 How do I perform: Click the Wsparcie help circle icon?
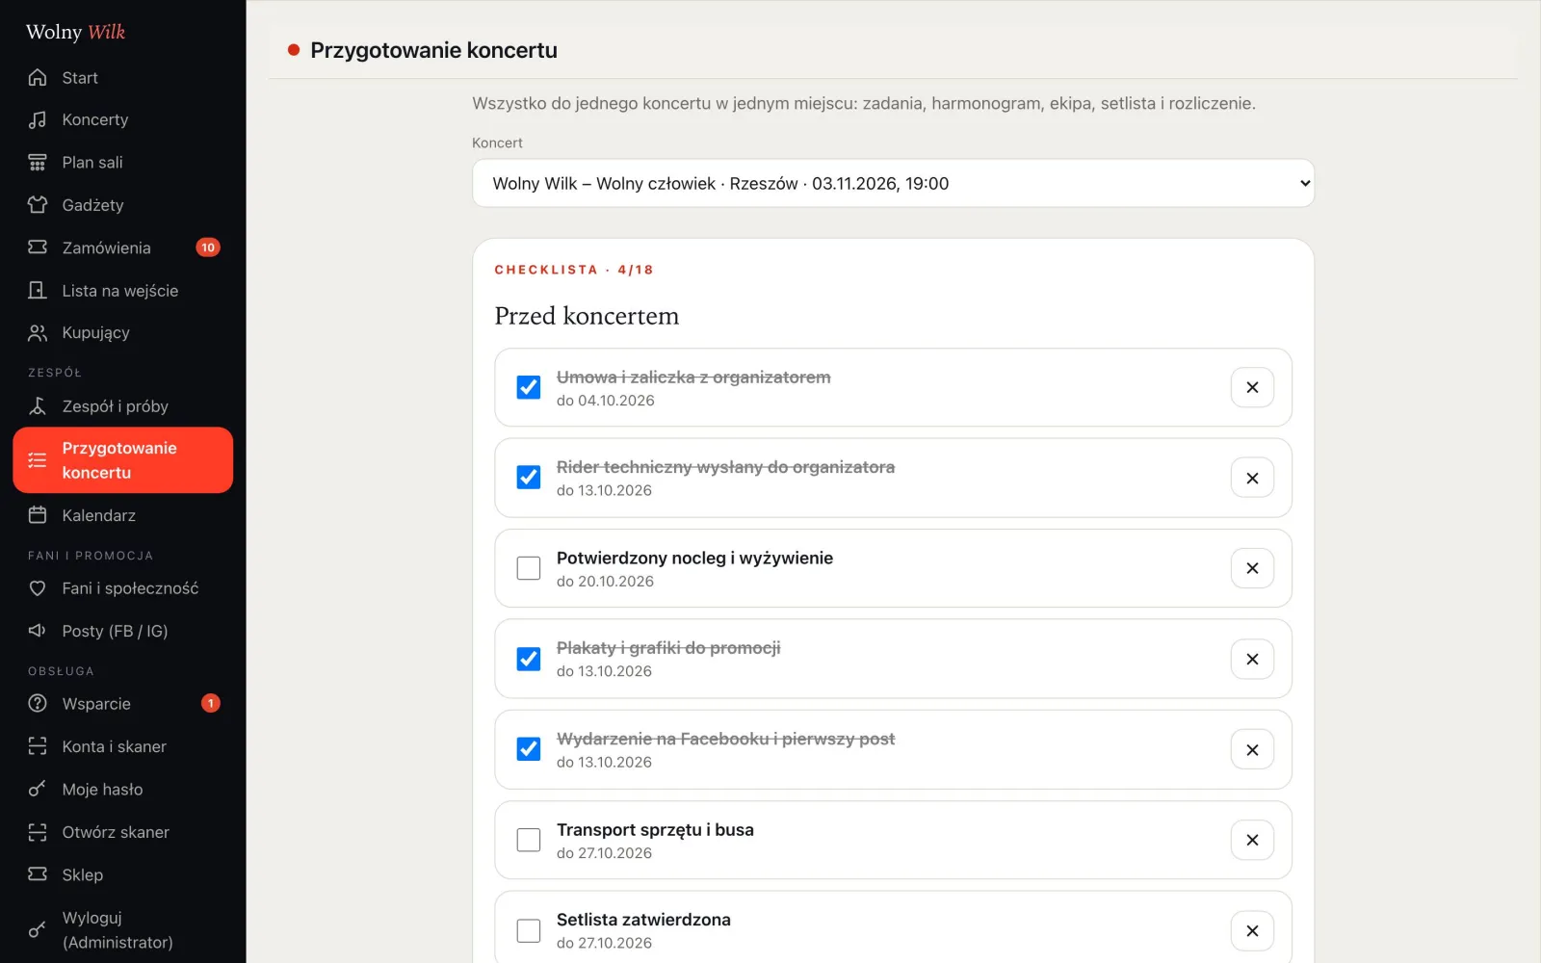[x=38, y=703]
